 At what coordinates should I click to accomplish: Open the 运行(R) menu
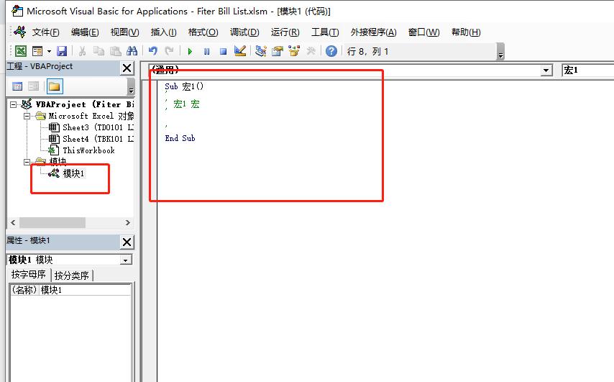tap(285, 32)
